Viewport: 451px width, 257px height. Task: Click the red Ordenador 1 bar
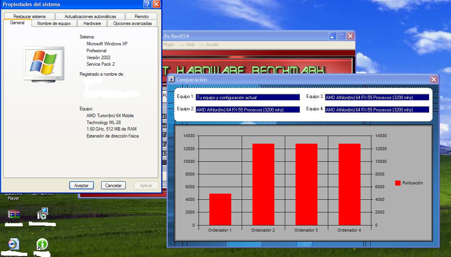point(220,209)
